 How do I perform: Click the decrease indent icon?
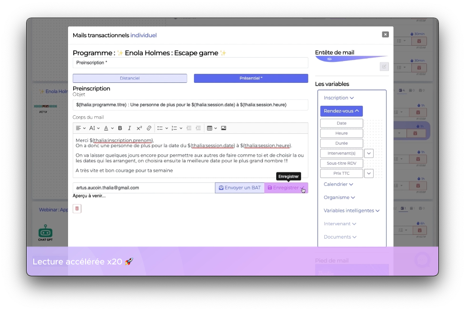click(x=189, y=128)
